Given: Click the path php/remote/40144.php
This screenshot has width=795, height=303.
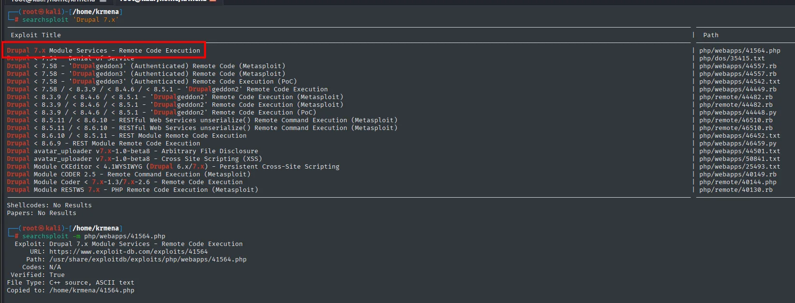Looking at the screenshot, I should pyautogui.click(x=737, y=182).
